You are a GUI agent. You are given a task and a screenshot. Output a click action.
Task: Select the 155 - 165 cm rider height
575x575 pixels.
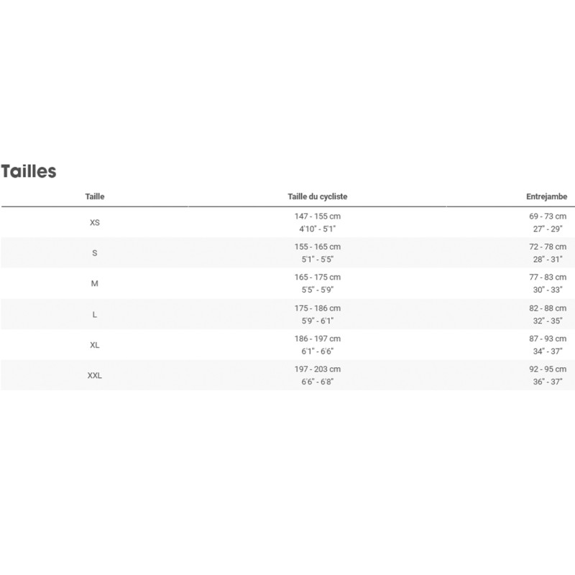pyautogui.click(x=317, y=247)
